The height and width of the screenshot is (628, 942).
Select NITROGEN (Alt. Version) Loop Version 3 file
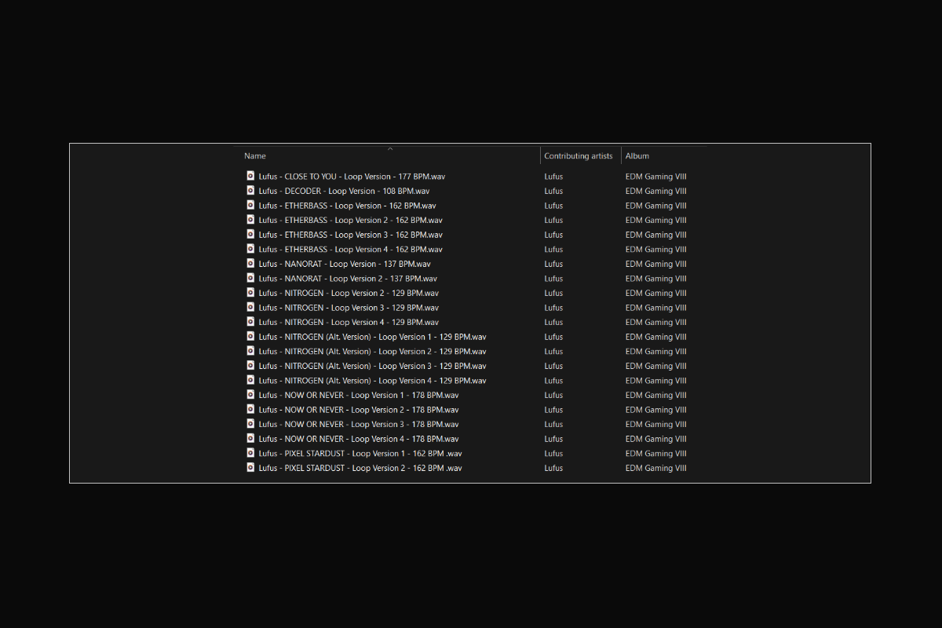tap(372, 366)
